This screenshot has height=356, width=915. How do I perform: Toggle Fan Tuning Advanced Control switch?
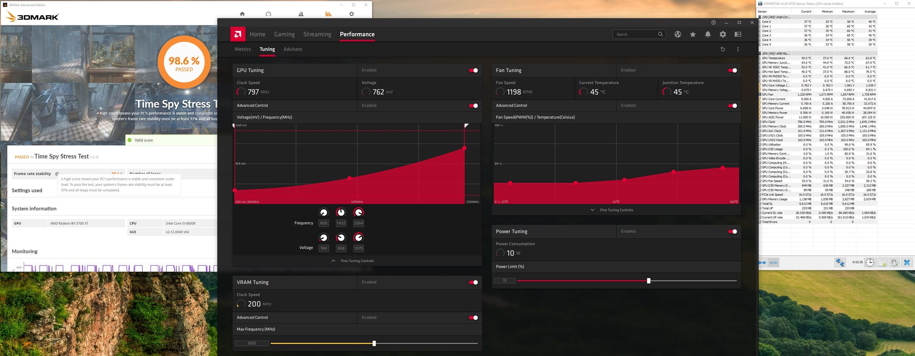point(733,106)
